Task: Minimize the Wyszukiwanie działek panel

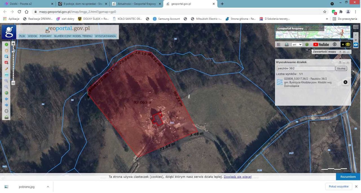Action: coord(344,62)
